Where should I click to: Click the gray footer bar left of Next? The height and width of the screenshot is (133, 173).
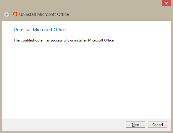(64, 125)
